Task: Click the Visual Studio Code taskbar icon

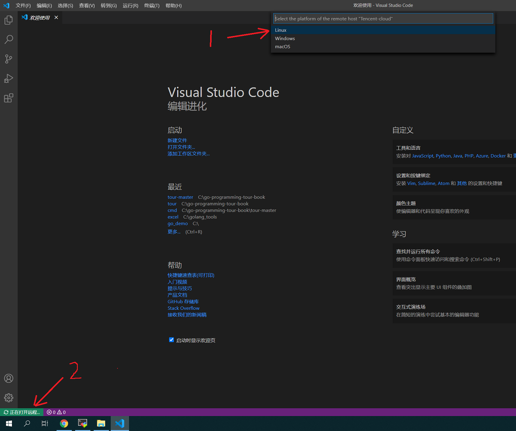Action: (120, 424)
